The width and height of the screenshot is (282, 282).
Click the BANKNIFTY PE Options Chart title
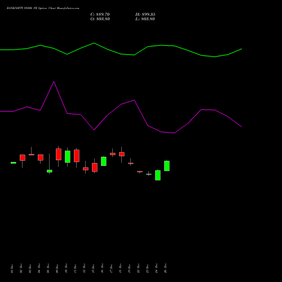tap(43, 8)
